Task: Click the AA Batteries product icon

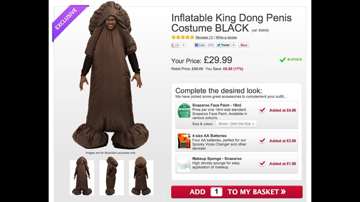Action: [184, 141]
